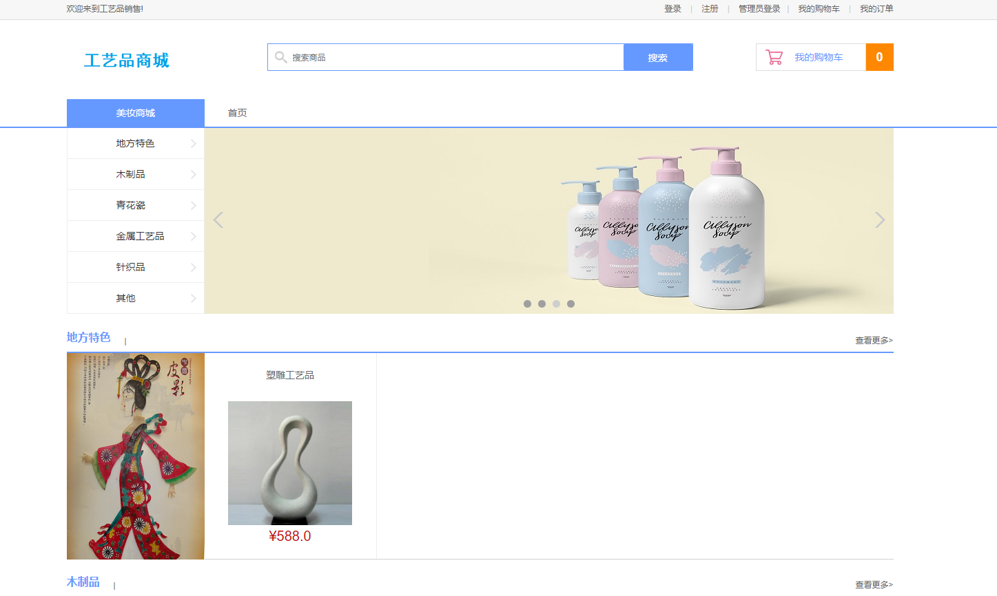Select the 首页 navigation item
Viewport: 997px width, 596px height.
pos(237,112)
